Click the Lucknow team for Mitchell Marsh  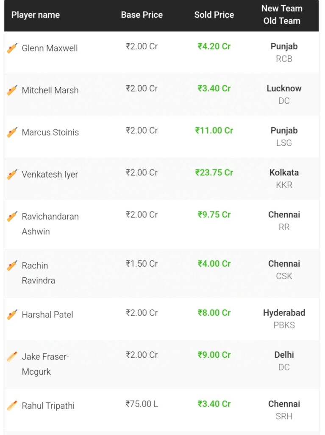(x=284, y=88)
